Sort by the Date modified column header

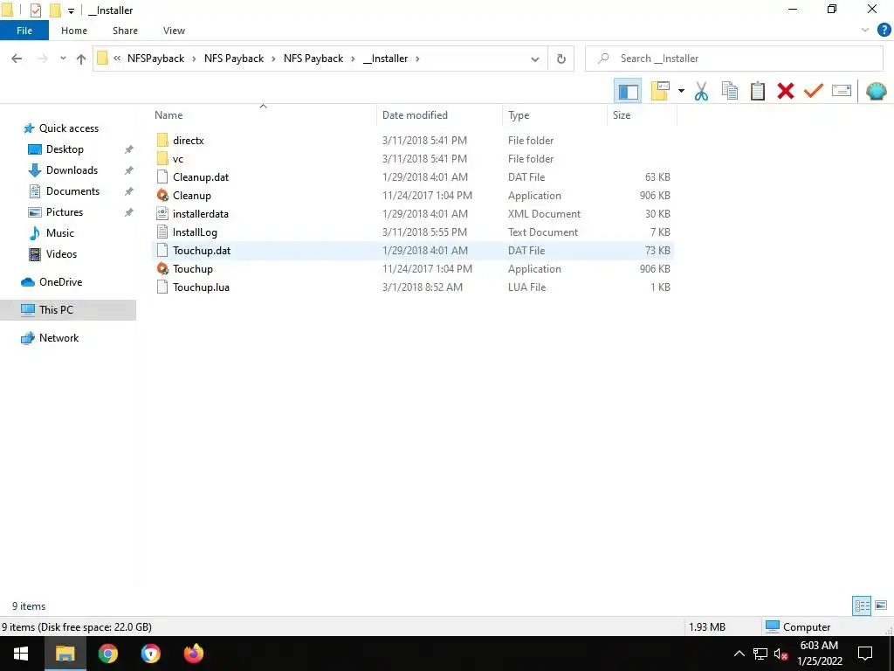(x=415, y=115)
